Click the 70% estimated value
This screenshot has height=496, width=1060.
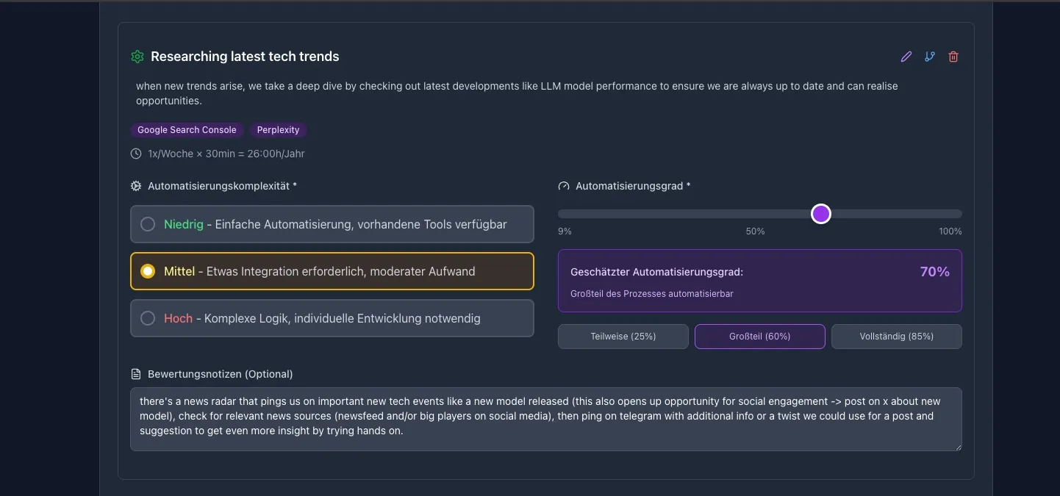934,272
